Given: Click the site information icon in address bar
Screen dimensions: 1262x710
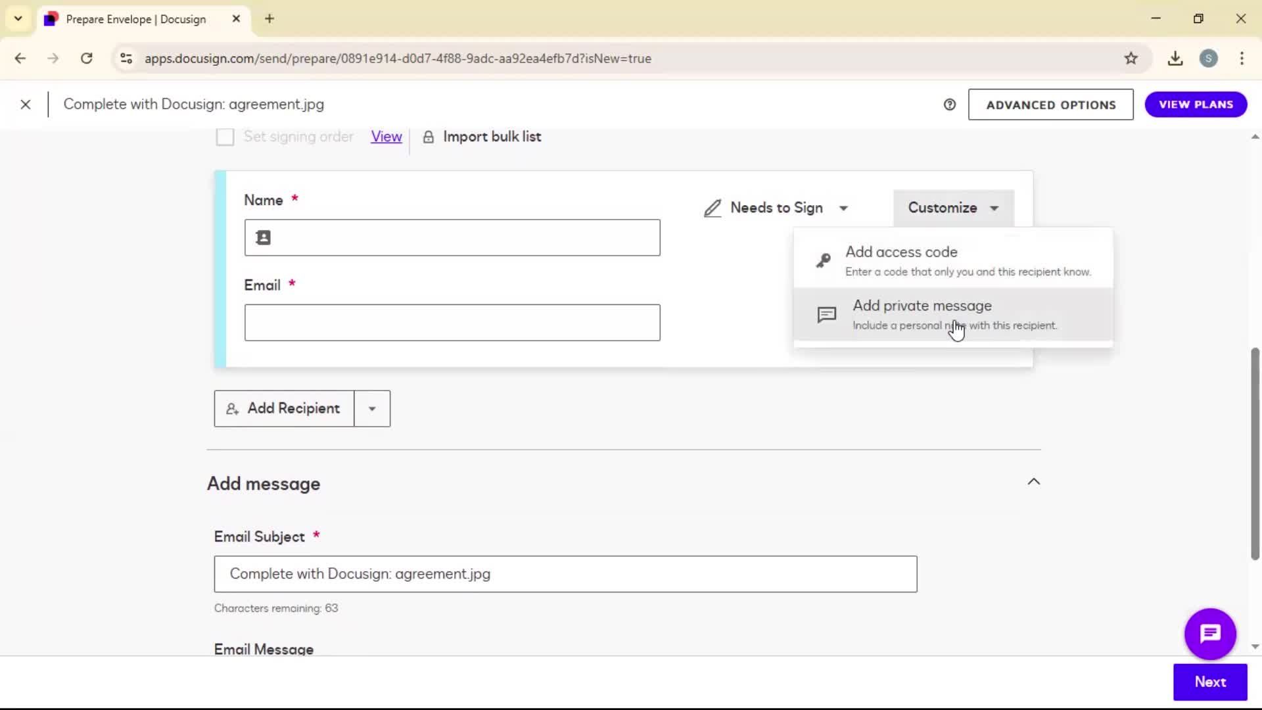Looking at the screenshot, I should 126,59.
